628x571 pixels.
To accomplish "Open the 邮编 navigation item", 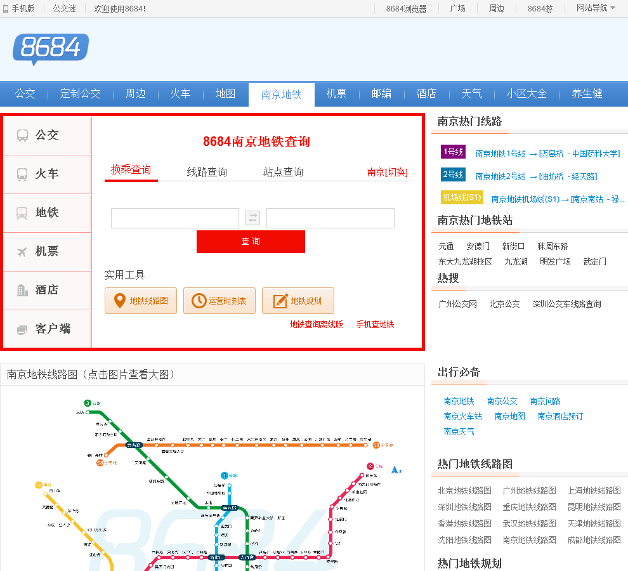I will [381, 94].
